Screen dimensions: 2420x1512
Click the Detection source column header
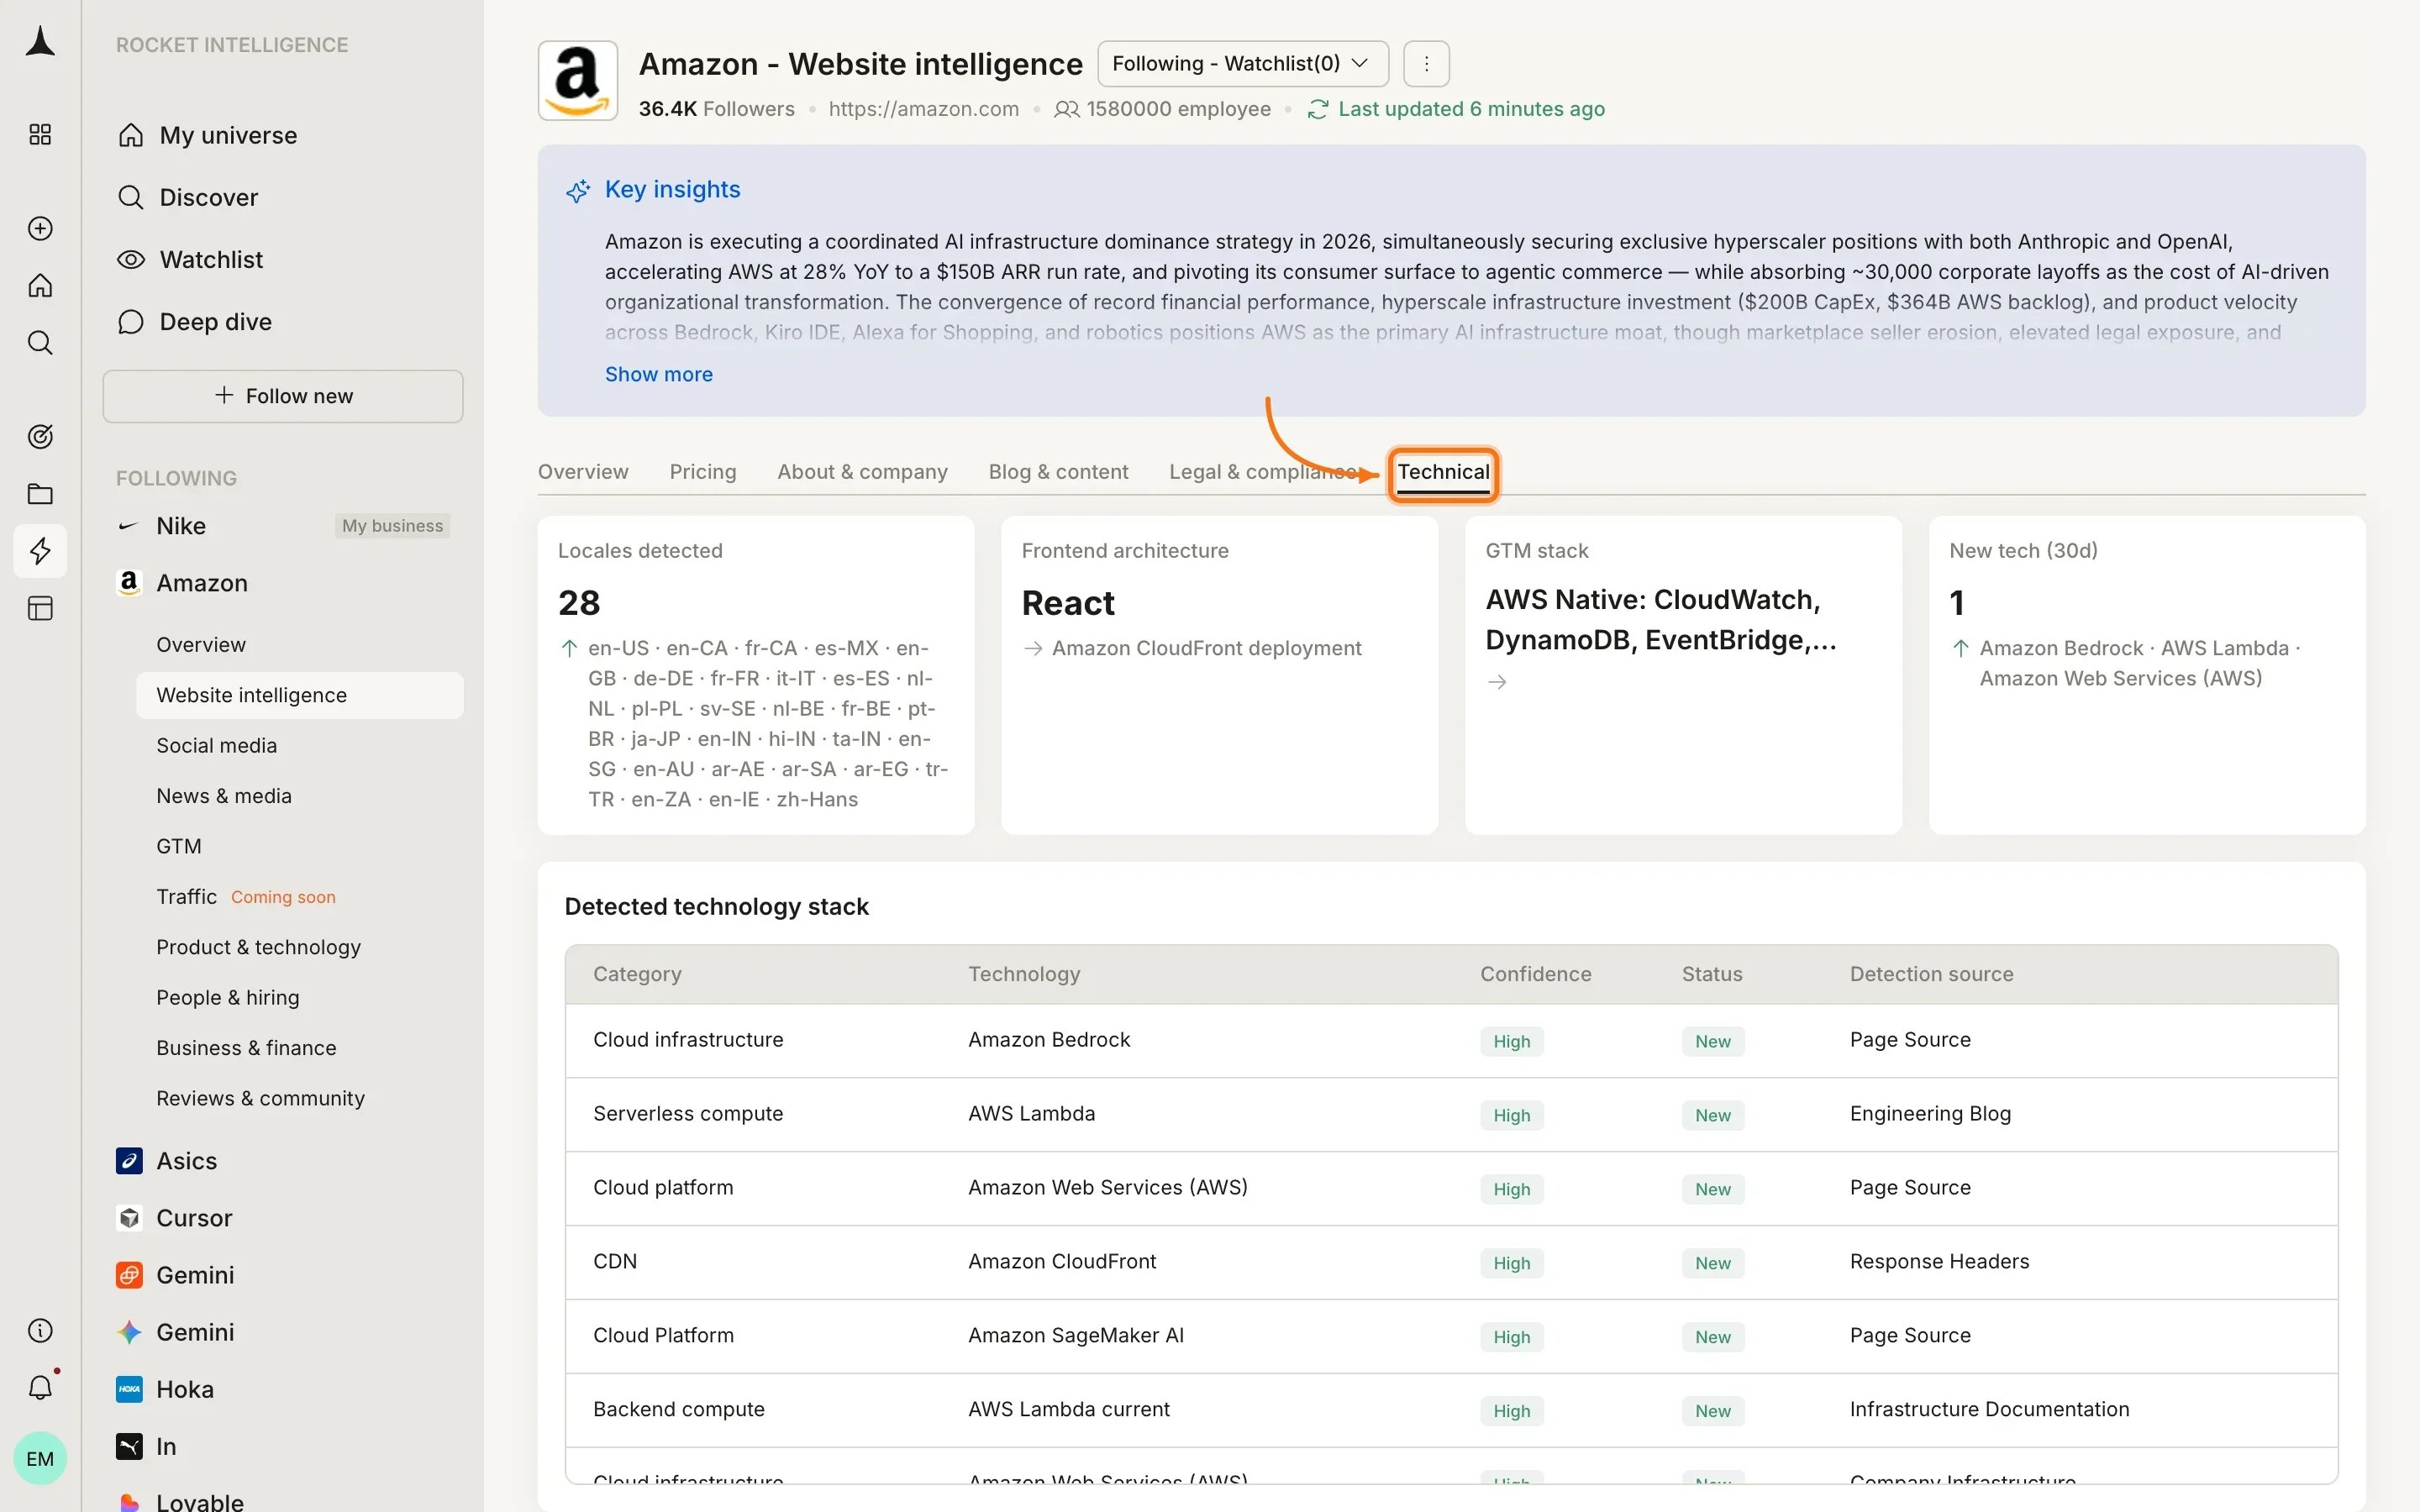pyautogui.click(x=1931, y=974)
